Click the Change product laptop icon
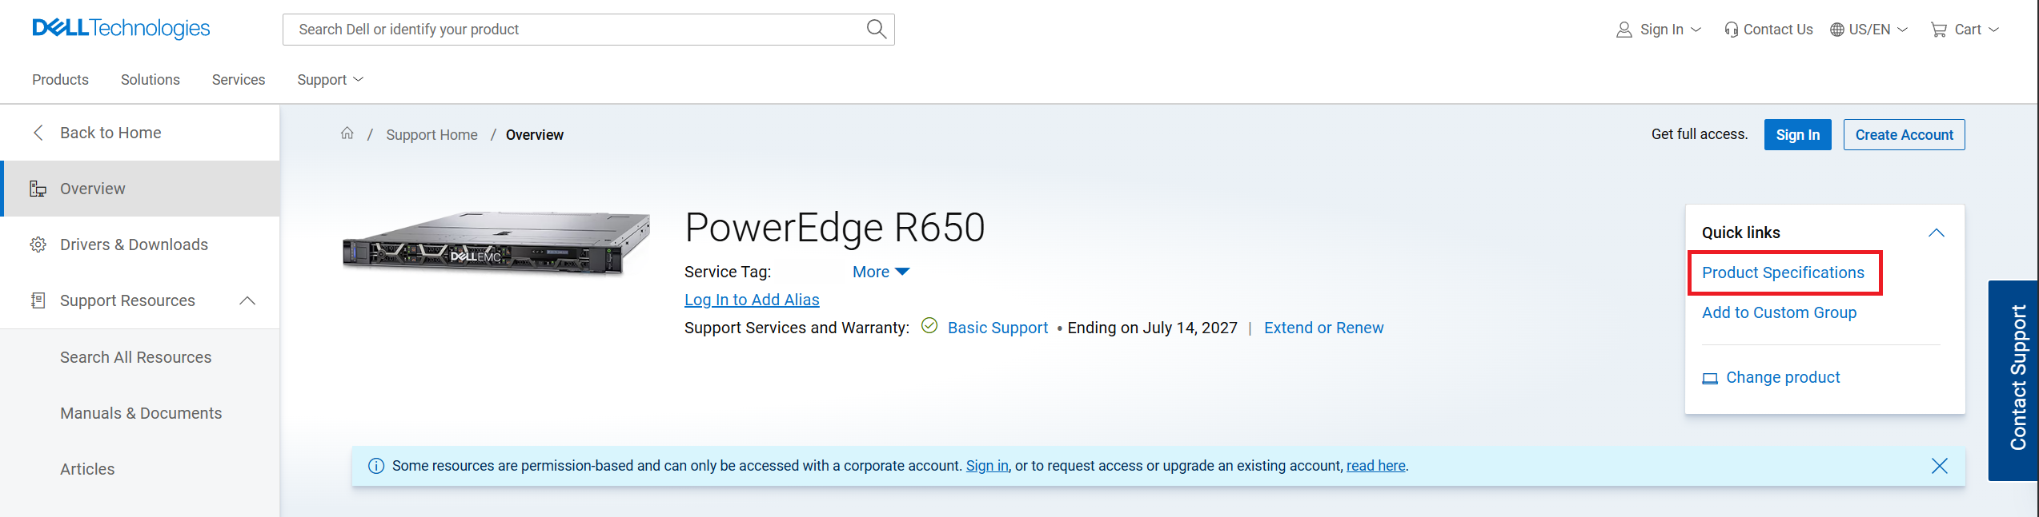The height and width of the screenshot is (517, 2039). (1710, 378)
